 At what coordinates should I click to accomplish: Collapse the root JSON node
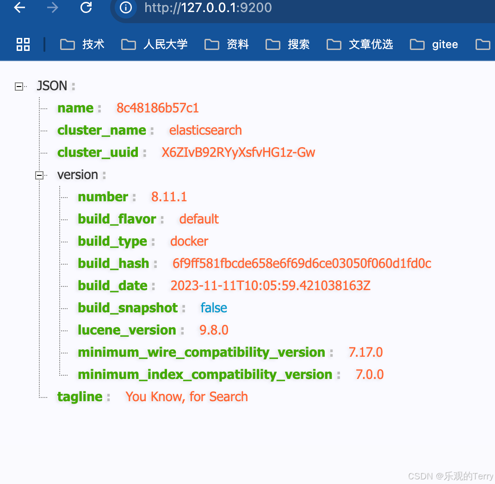[x=19, y=86]
